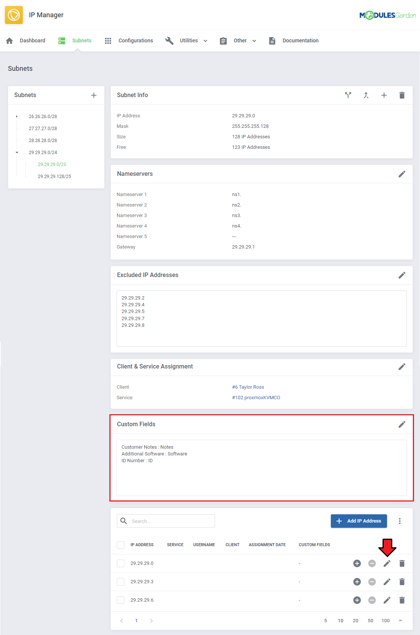The image size is (420, 635).
Task: Go to next page arrow in pagination
Action: click(151, 621)
